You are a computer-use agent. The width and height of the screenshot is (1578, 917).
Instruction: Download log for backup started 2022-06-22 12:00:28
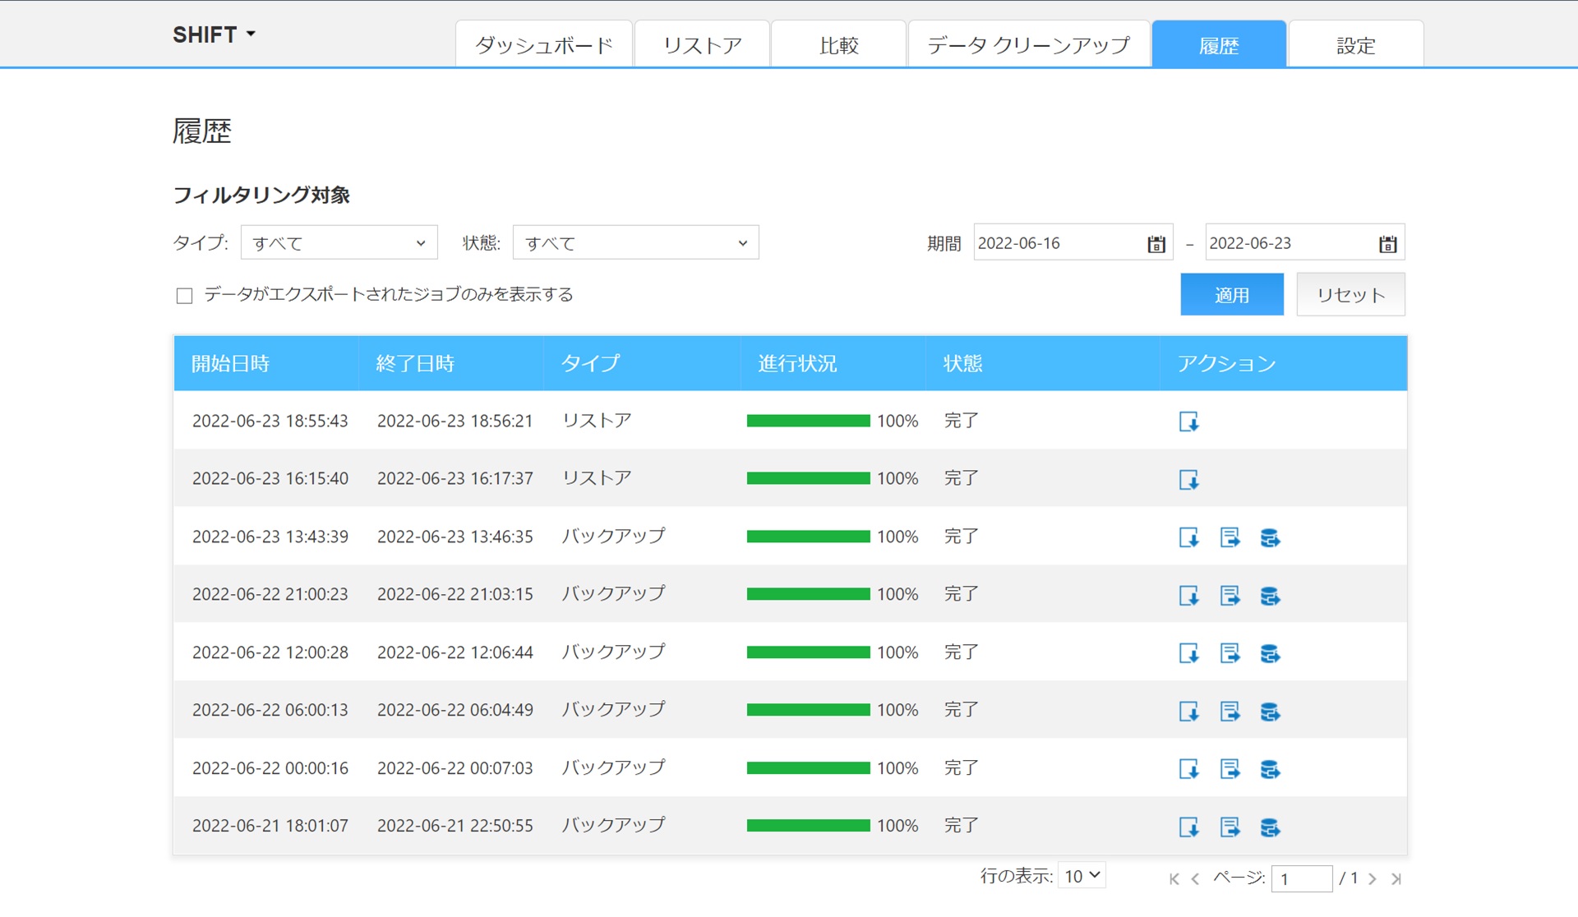tap(1188, 653)
